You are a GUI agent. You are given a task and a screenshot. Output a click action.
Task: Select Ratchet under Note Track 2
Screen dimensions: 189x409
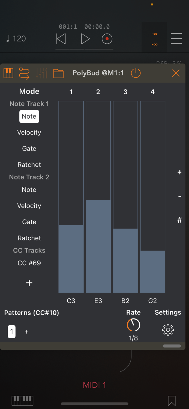click(29, 238)
